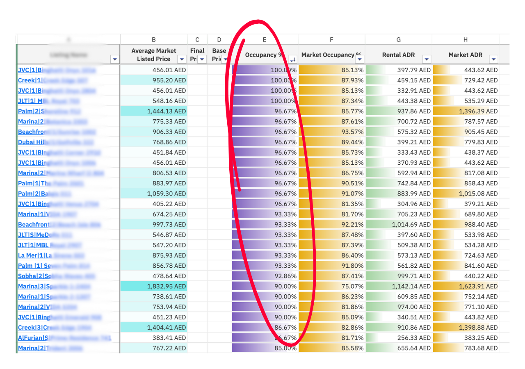Select column H header
Viewport: 525px width, 369px height.
[466, 39]
